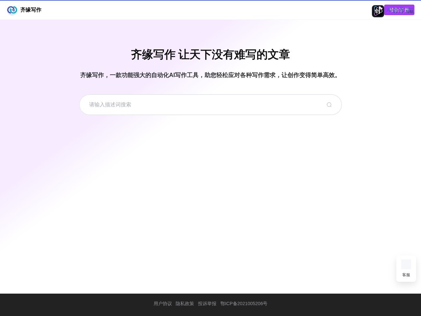Click the purple button in the header
This screenshot has height=316, width=421.
[x=399, y=10]
